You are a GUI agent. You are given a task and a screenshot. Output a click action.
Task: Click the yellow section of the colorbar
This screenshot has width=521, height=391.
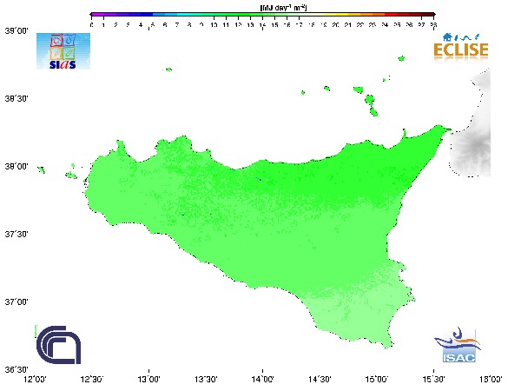[x=335, y=15]
